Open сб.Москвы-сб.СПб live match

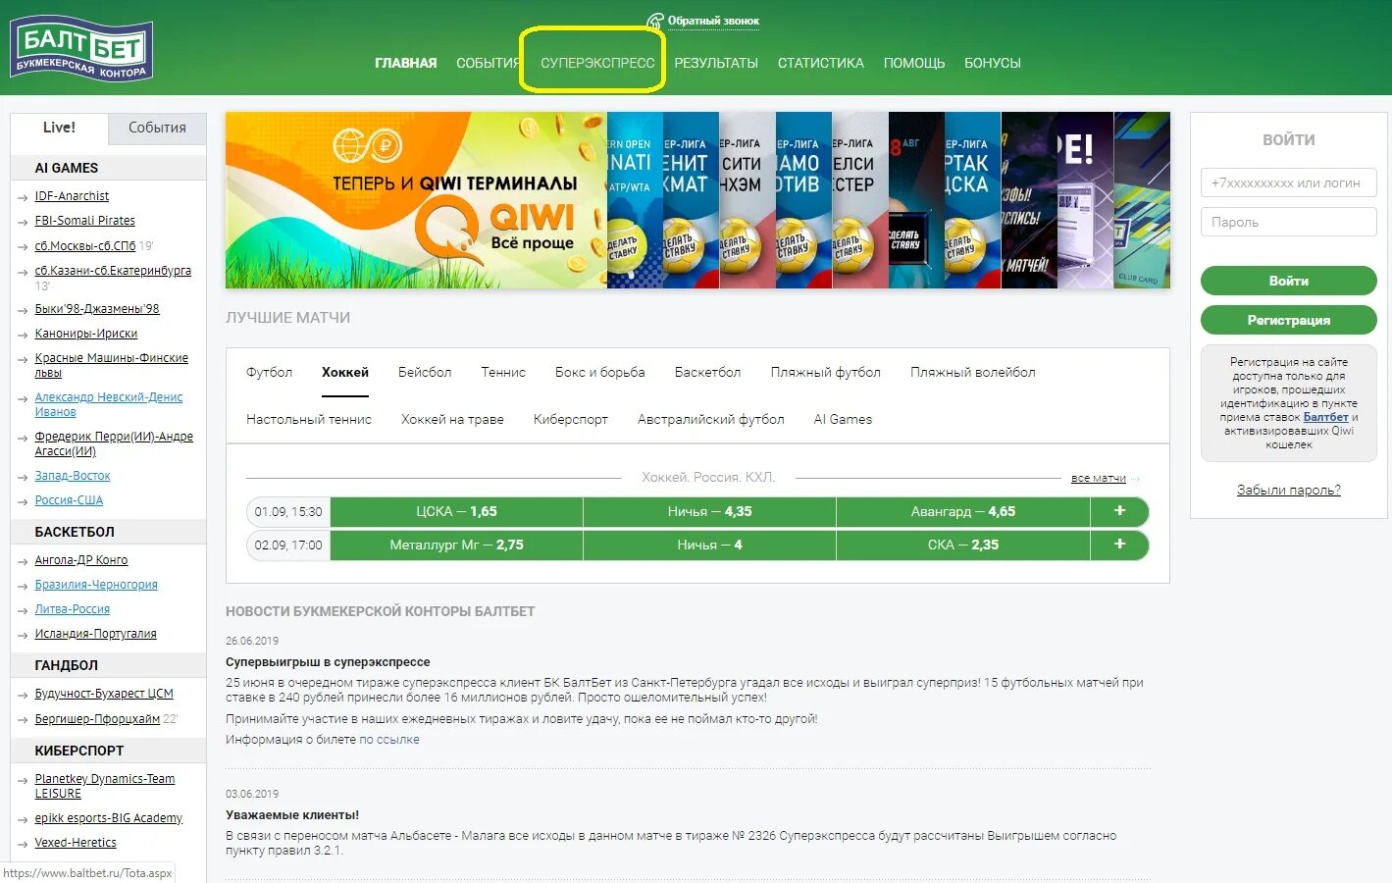(85, 246)
